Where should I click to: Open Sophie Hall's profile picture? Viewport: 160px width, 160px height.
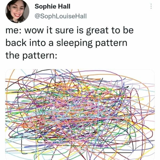click(x=17, y=11)
